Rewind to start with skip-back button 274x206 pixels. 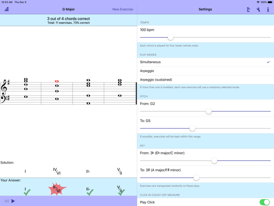click(6, 201)
